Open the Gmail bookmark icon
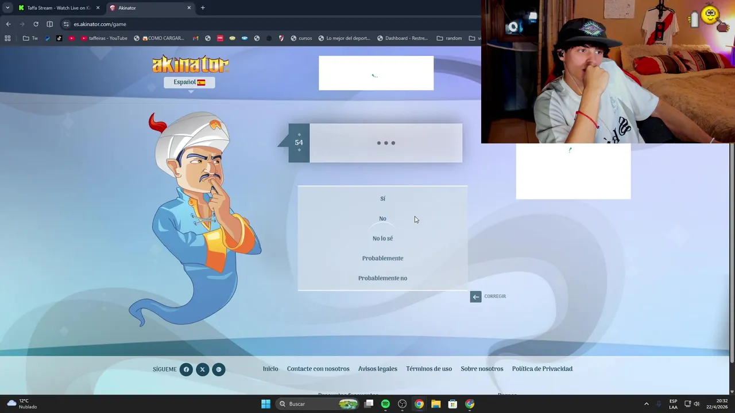Screen dimensions: 735x413 pos(195,38)
